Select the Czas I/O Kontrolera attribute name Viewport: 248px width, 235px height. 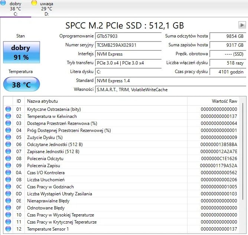[46, 173]
